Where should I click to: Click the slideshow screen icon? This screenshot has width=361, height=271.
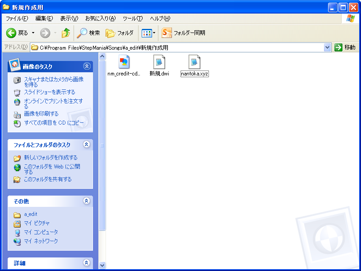pos(17,93)
